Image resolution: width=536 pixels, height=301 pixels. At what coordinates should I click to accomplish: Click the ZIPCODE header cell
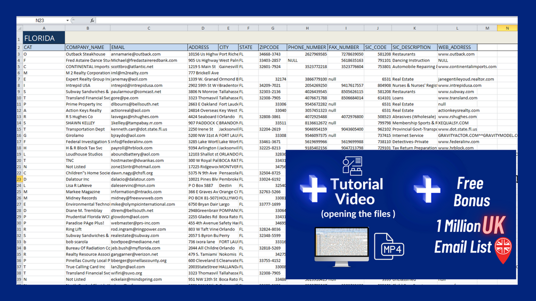click(273, 47)
